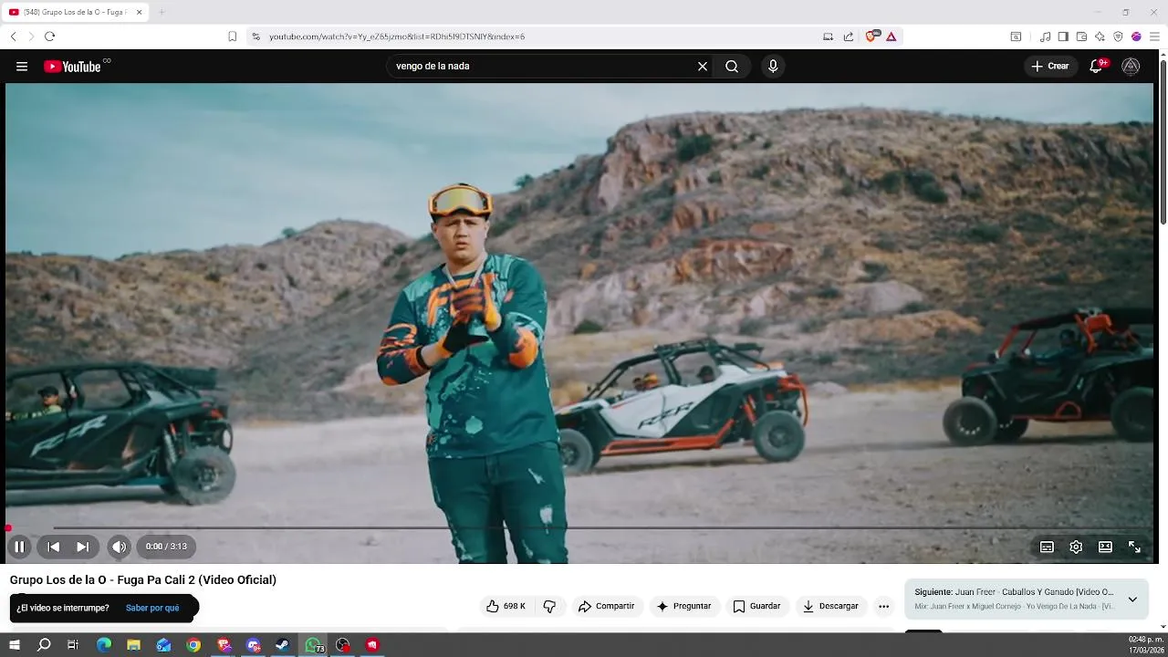Open the media control music note icon
This screenshot has height=657, width=1168.
click(x=1046, y=36)
